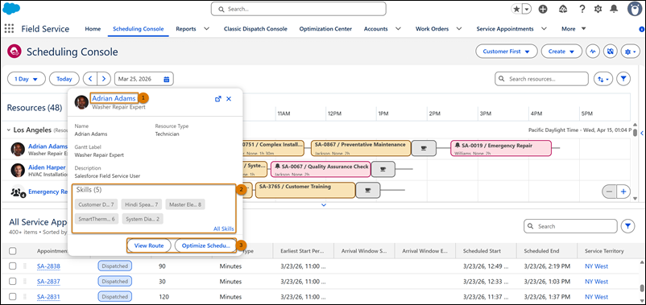This screenshot has height=305, width=646.
Task: Open the resources filter funnel icon
Action: [623, 79]
